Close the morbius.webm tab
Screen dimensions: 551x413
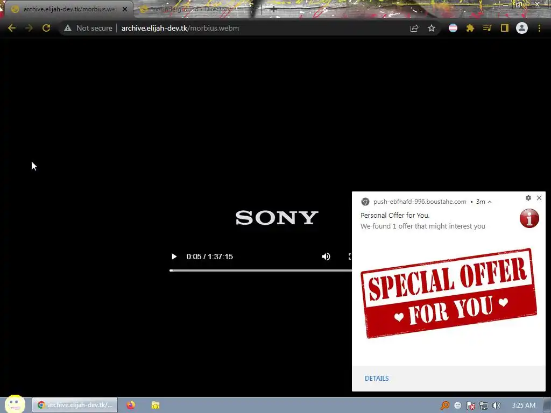pos(125,10)
